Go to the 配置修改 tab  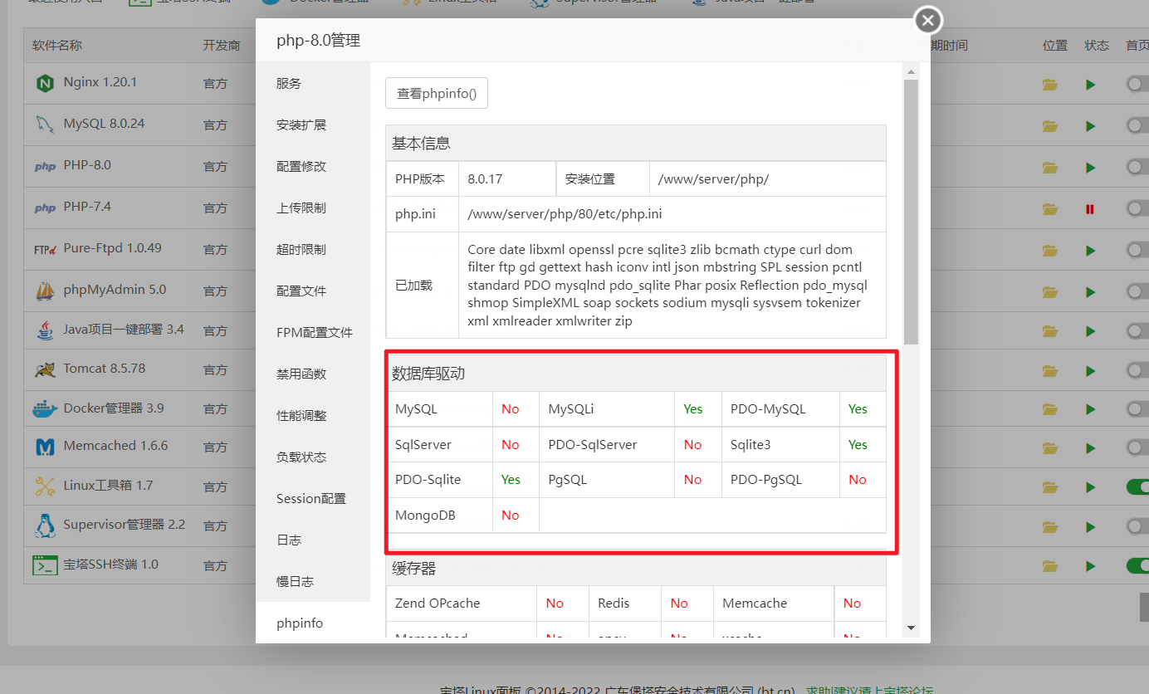pyautogui.click(x=313, y=166)
